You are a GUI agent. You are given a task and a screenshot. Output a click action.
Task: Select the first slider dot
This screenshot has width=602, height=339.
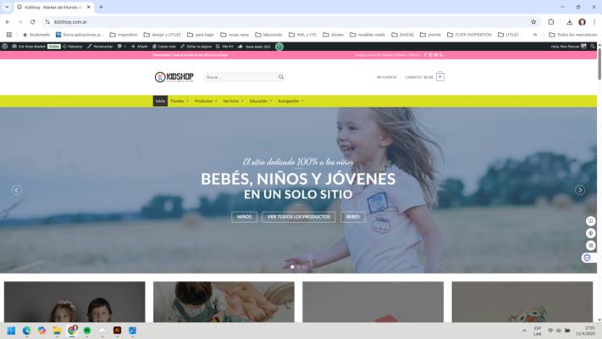pyautogui.click(x=293, y=267)
